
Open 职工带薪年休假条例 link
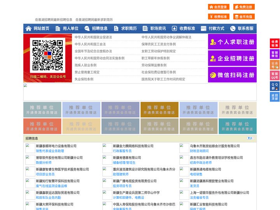click(x=156, y=58)
